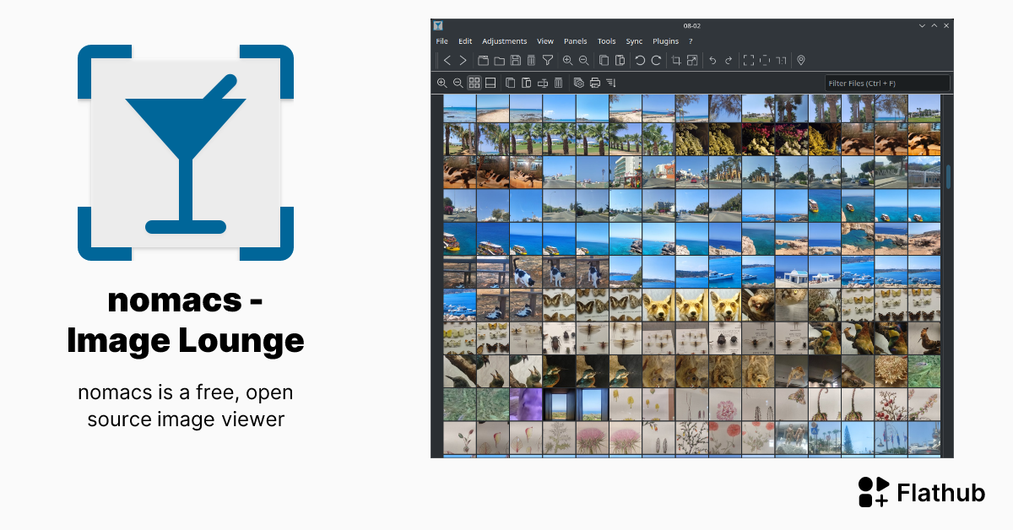The width and height of the screenshot is (1013, 530).
Task: Open the thumbnail sort options dropdown
Action: point(611,83)
